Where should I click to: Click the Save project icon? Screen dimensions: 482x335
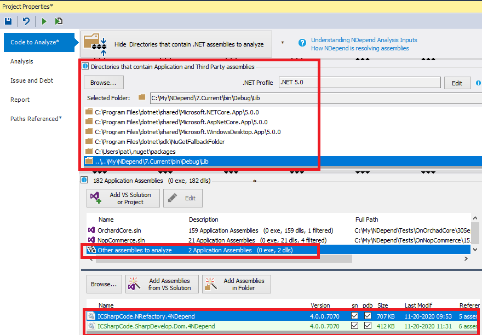pos(8,21)
